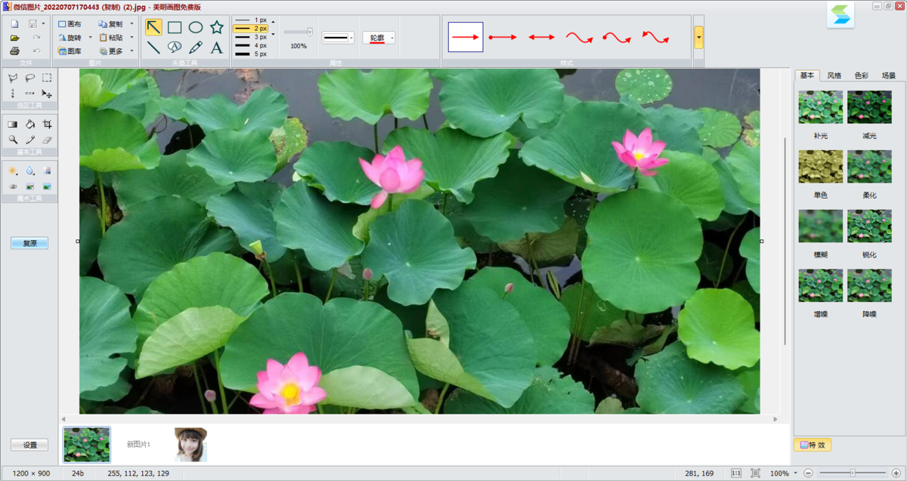Open the 色彩 tab
The image size is (907, 481).
[861, 76]
